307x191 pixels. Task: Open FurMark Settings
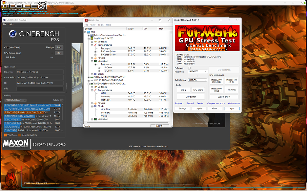click(x=182, y=108)
